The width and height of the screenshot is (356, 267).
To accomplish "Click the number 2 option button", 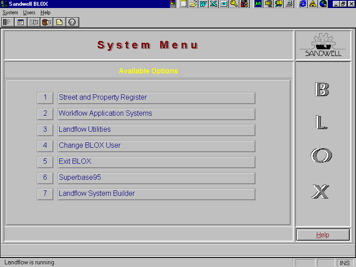I will click(45, 114).
